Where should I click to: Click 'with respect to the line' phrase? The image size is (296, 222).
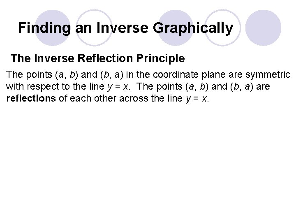click(x=55, y=86)
